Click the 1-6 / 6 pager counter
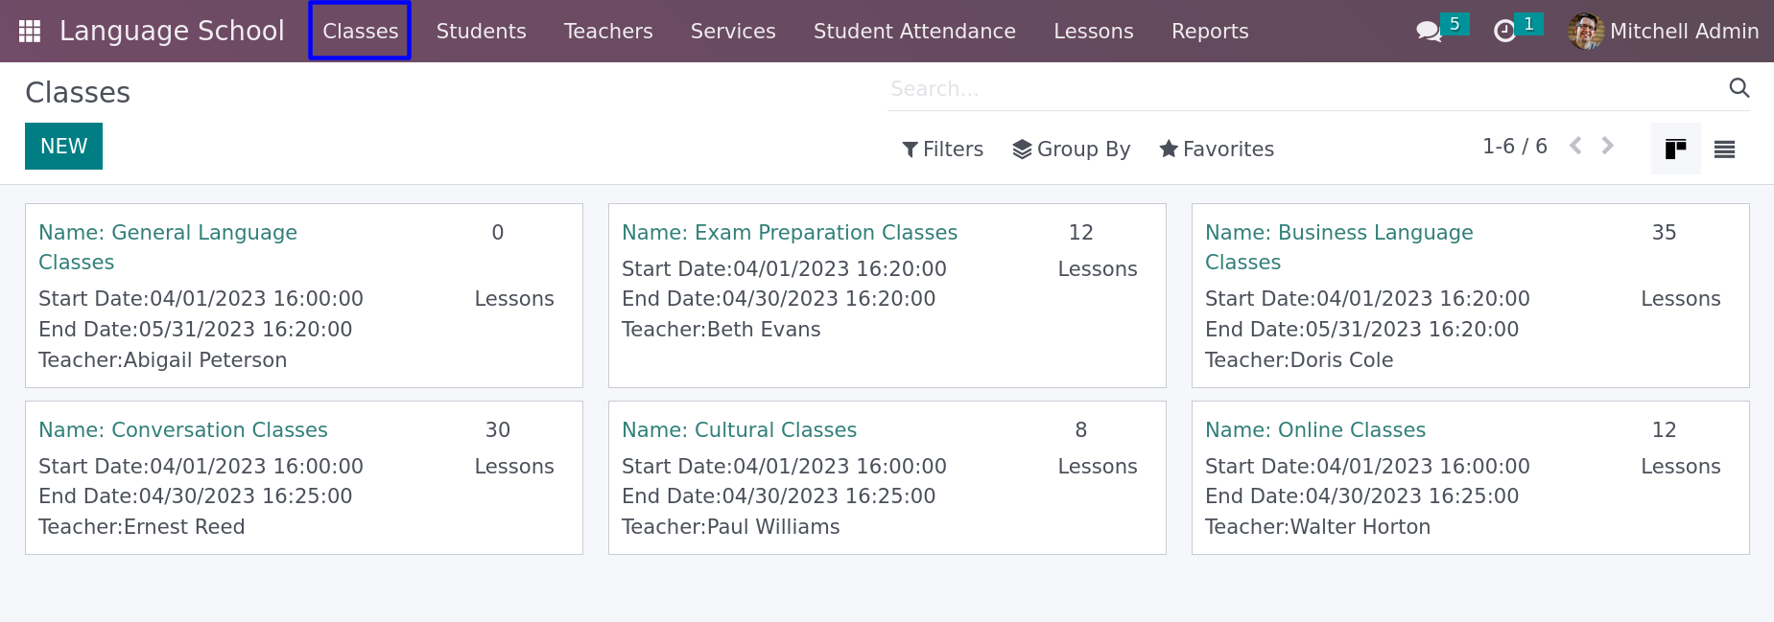This screenshot has width=1774, height=622. [x=1514, y=146]
